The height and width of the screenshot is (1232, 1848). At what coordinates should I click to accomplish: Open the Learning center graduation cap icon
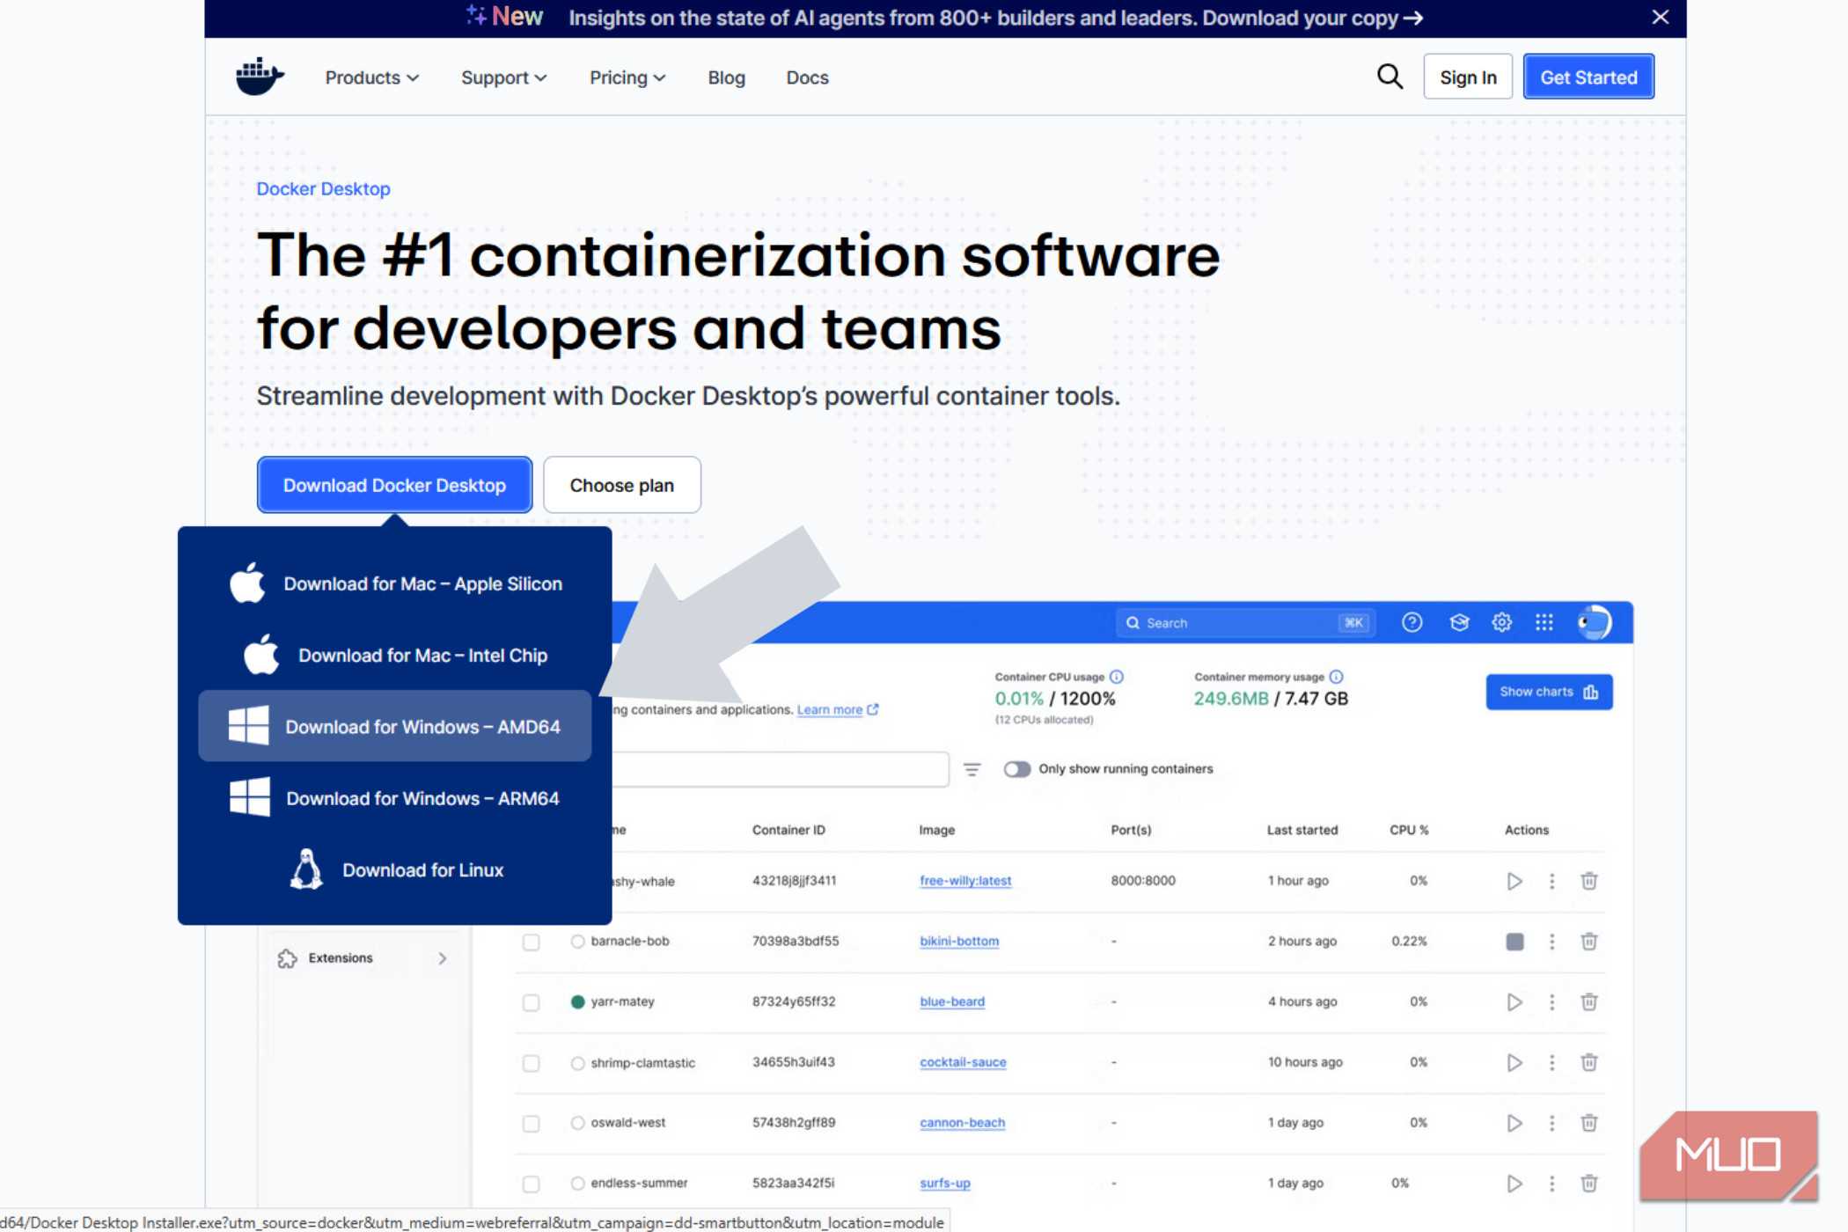[x=1459, y=623]
